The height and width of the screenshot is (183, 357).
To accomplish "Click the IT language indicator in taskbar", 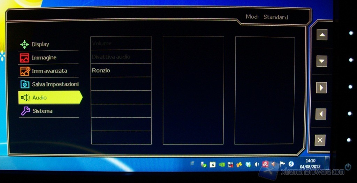I will [x=192, y=164].
